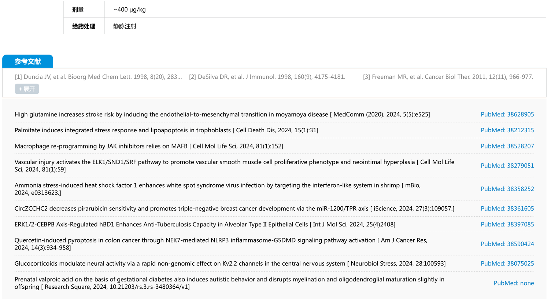Open PubMed: 38279051 link
The image size is (551, 299).
[507, 165]
